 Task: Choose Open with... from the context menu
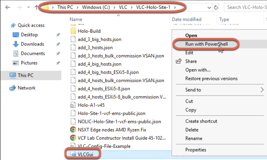pyautogui.click(x=198, y=70)
